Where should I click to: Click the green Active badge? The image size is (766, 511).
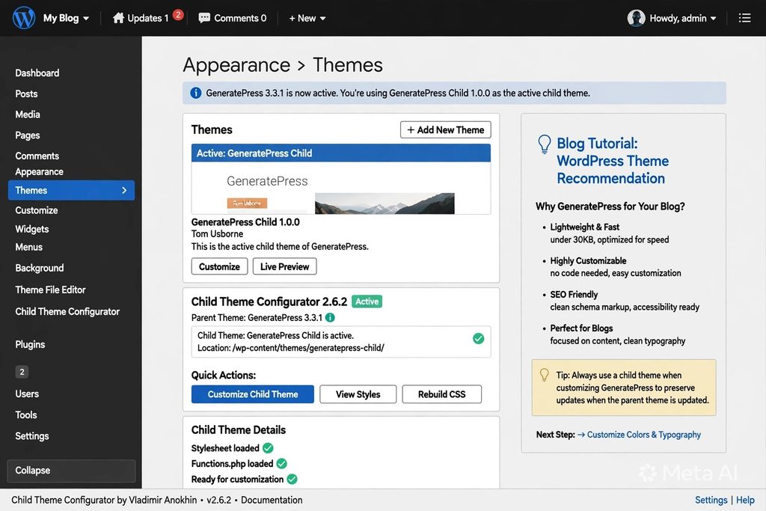[367, 302]
